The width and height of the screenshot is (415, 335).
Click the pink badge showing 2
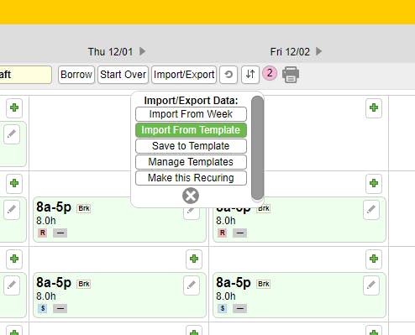270,73
